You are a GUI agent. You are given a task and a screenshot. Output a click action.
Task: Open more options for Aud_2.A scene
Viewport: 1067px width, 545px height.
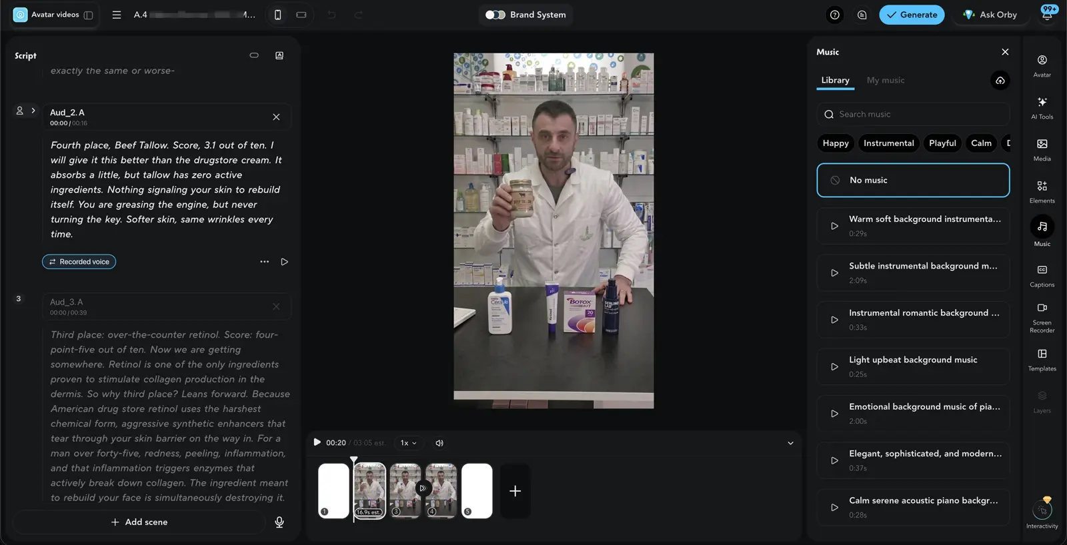coord(265,262)
